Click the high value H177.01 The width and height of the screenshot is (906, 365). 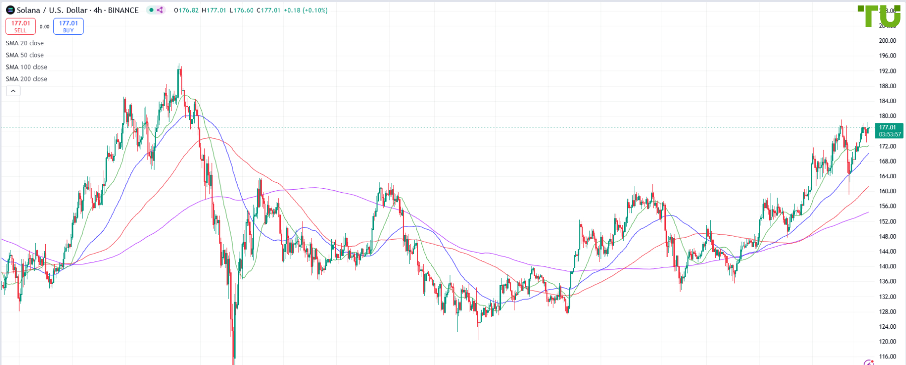pos(214,10)
